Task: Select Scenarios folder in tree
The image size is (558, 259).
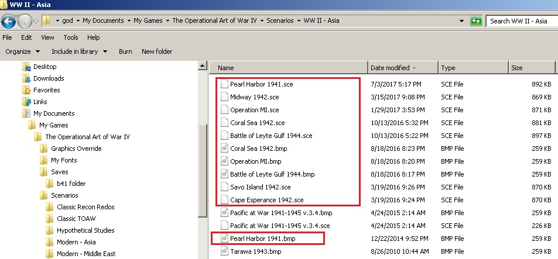Action: [64, 195]
